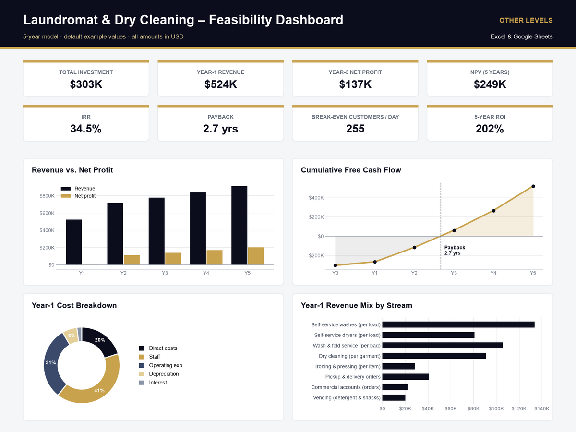The height and width of the screenshot is (432, 576).
Task: Click the Staff legend swatch
Action: click(x=142, y=357)
